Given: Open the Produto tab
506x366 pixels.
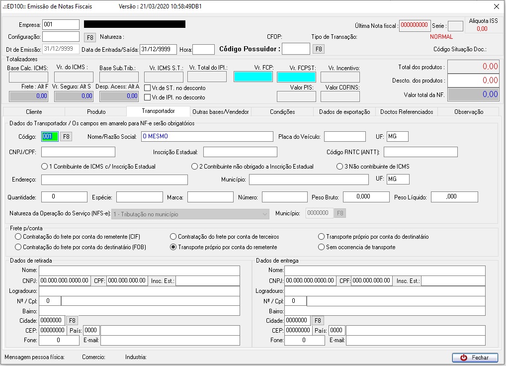Looking at the screenshot, I should (96, 112).
